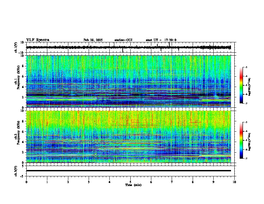Click the "2" minute tick on time axis
The image size is (264, 204).
pyautogui.click(x=68, y=182)
